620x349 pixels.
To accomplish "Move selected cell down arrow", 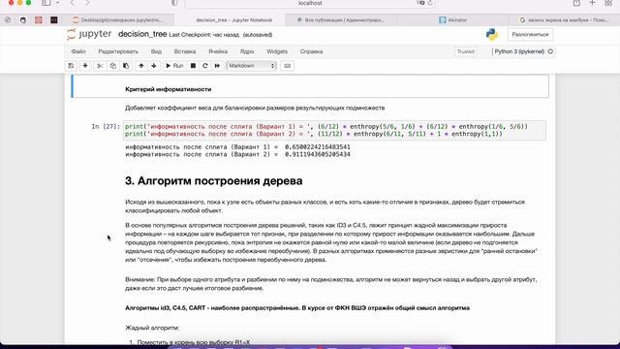I will (x=154, y=66).
